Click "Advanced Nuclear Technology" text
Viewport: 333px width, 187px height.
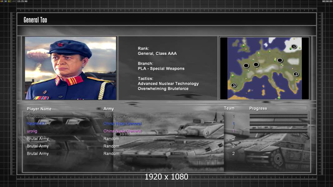(168, 84)
